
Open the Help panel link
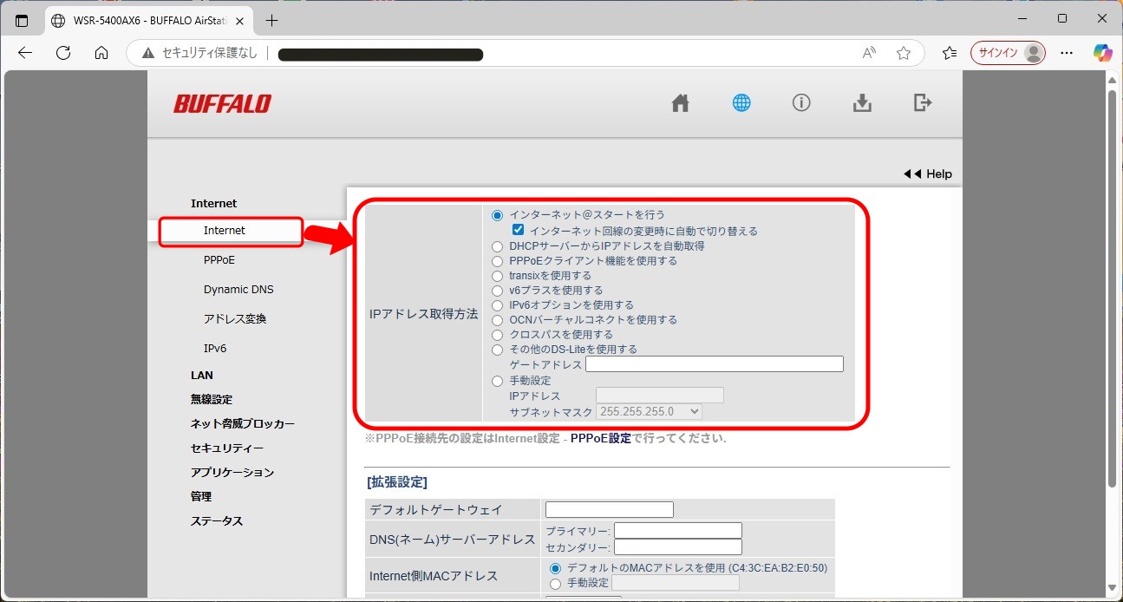click(x=929, y=174)
